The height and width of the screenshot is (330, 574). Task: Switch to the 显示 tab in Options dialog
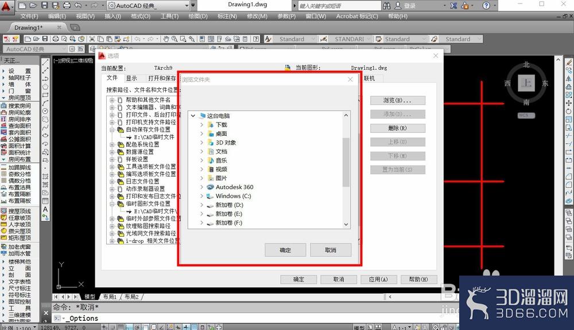tap(131, 78)
